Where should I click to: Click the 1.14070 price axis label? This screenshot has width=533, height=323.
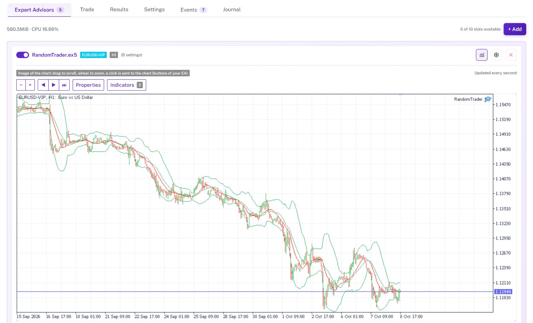[x=503, y=179]
